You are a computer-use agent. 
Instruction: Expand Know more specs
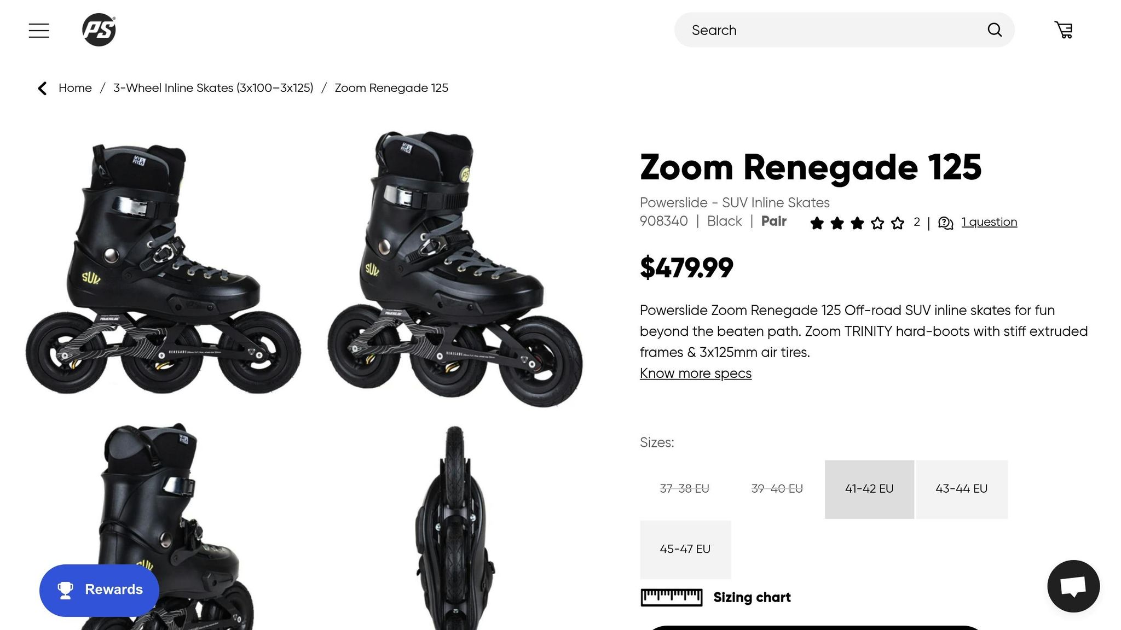(695, 373)
